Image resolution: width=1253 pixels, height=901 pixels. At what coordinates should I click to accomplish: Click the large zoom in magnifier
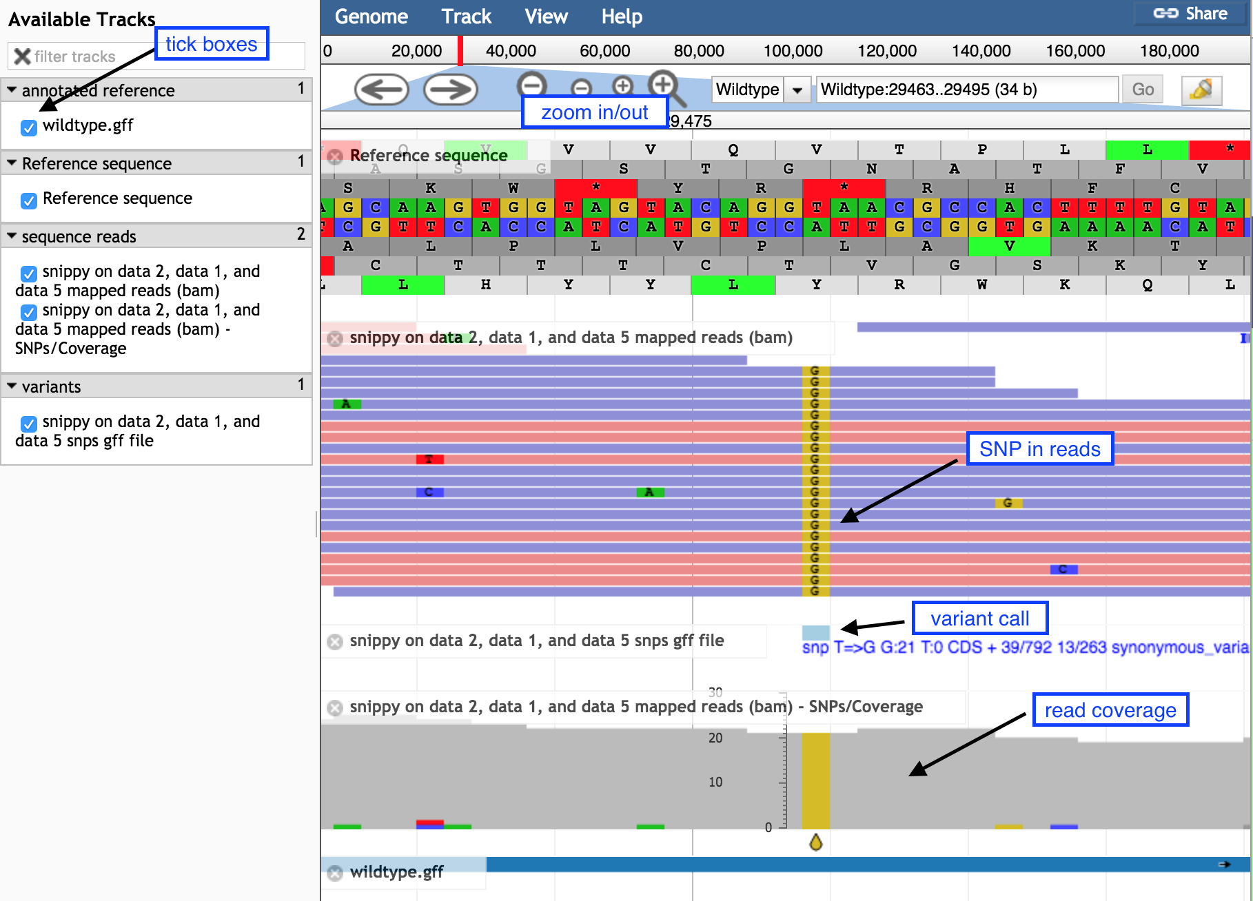pos(664,85)
